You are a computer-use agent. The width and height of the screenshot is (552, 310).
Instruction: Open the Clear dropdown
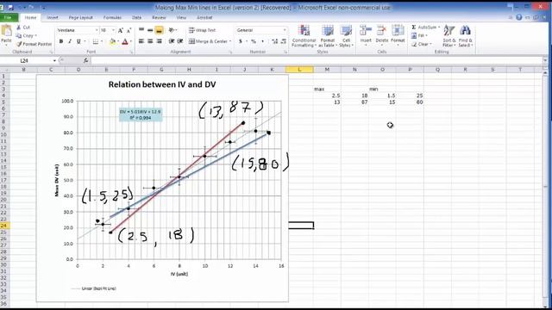tap(422, 44)
